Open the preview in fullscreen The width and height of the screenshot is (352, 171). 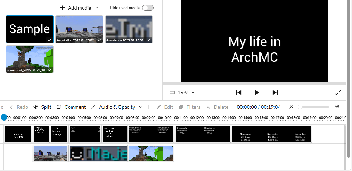pos(338,93)
